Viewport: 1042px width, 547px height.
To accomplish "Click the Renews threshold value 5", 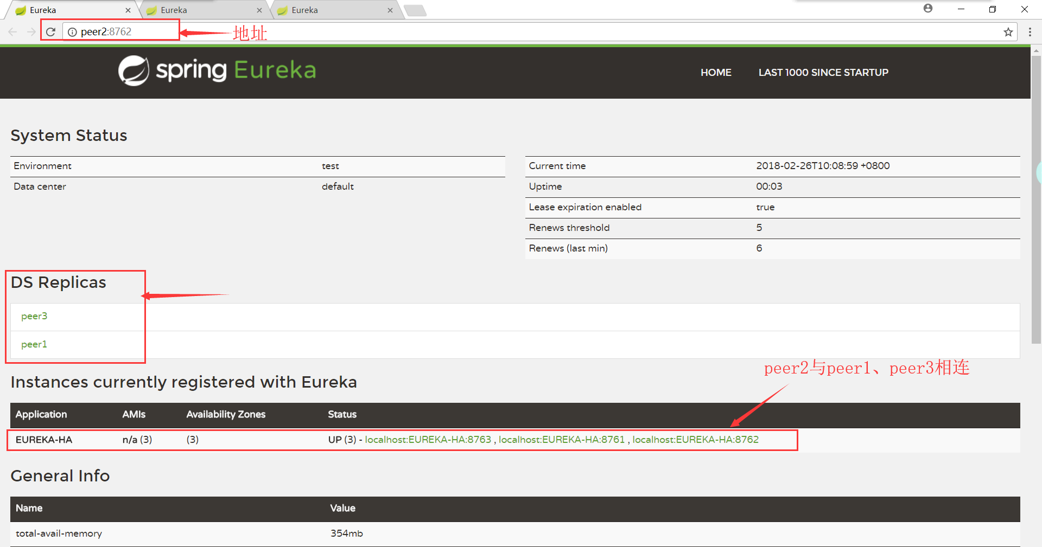I will coord(759,228).
